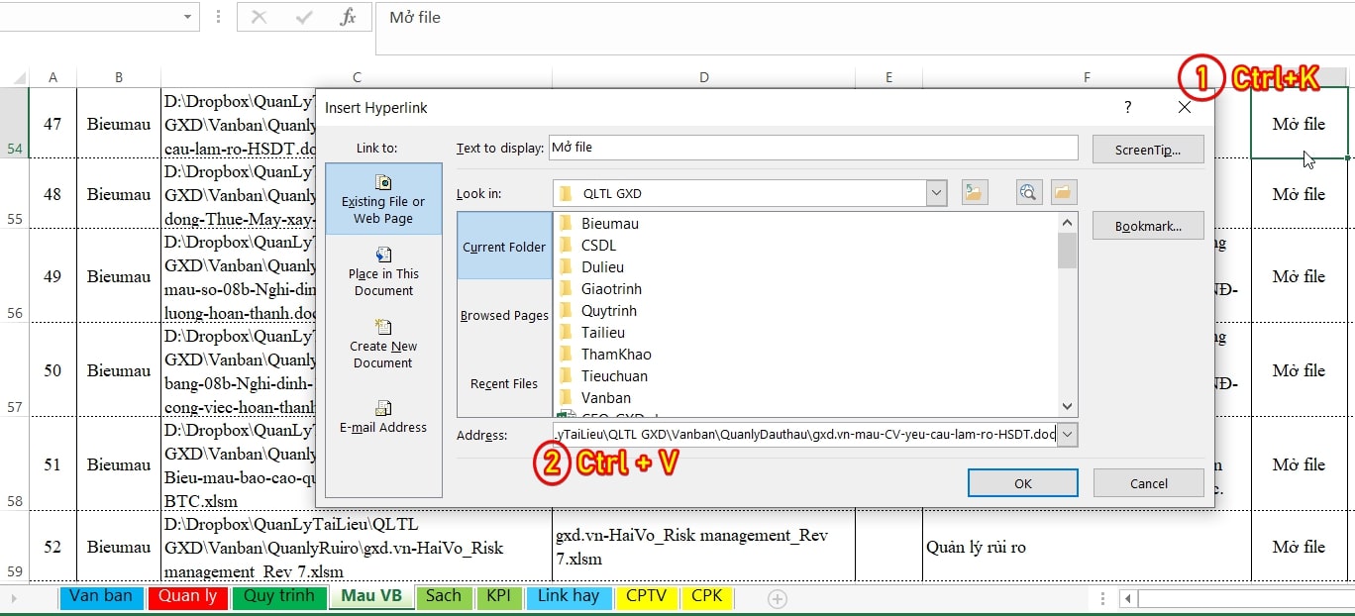Expand the Look in folder dropdown
1355x616 pixels.
937,193
